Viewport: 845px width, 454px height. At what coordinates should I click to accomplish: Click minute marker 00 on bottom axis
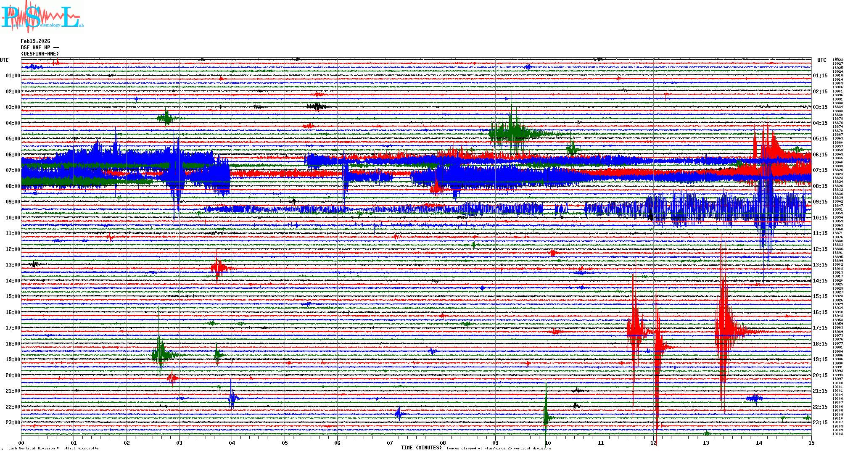click(x=21, y=443)
